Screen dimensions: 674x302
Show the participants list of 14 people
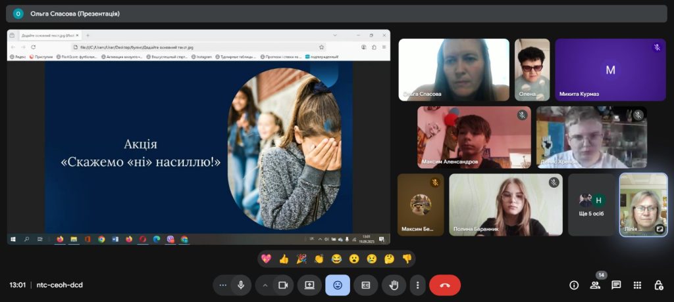595,285
